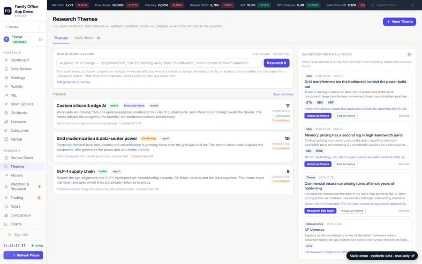Open the Notes icon
The height and width of the screenshot is (264, 422).
point(6,206)
